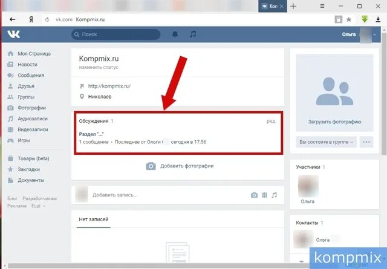Click music icon in Add post box
Image resolution: width=387 pixels, height=269 pixels.
tap(274, 195)
